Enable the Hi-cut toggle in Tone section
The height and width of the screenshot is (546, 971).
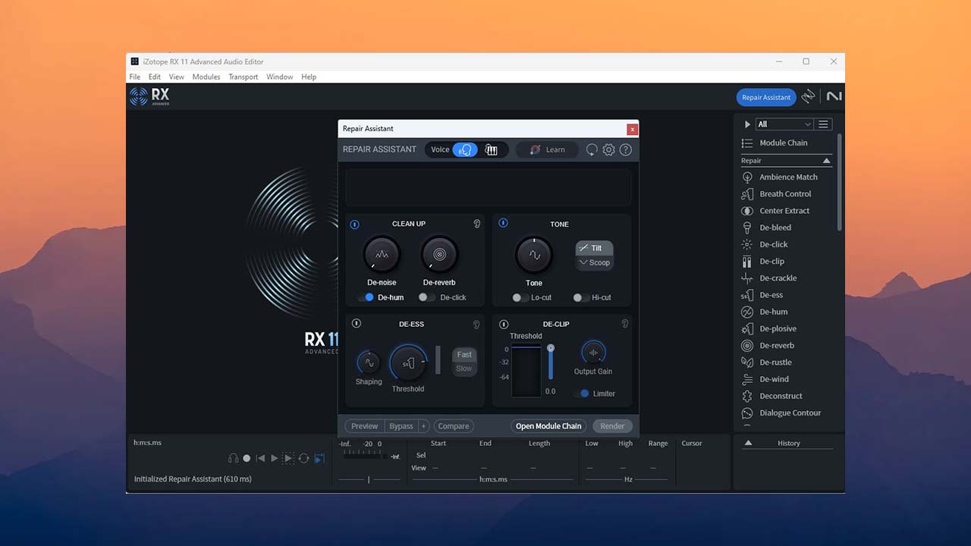click(x=579, y=297)
